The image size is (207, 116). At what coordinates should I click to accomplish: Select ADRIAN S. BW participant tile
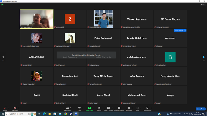(37, 57)
